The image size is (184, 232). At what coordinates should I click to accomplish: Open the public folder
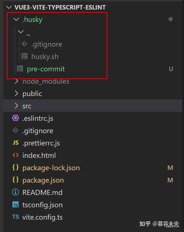[x=32, y=94]
